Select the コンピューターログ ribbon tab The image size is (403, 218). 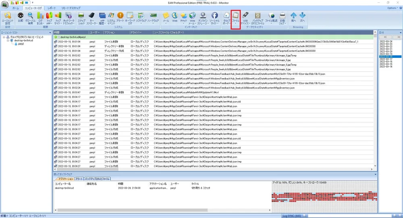click(x=33, y=8)
